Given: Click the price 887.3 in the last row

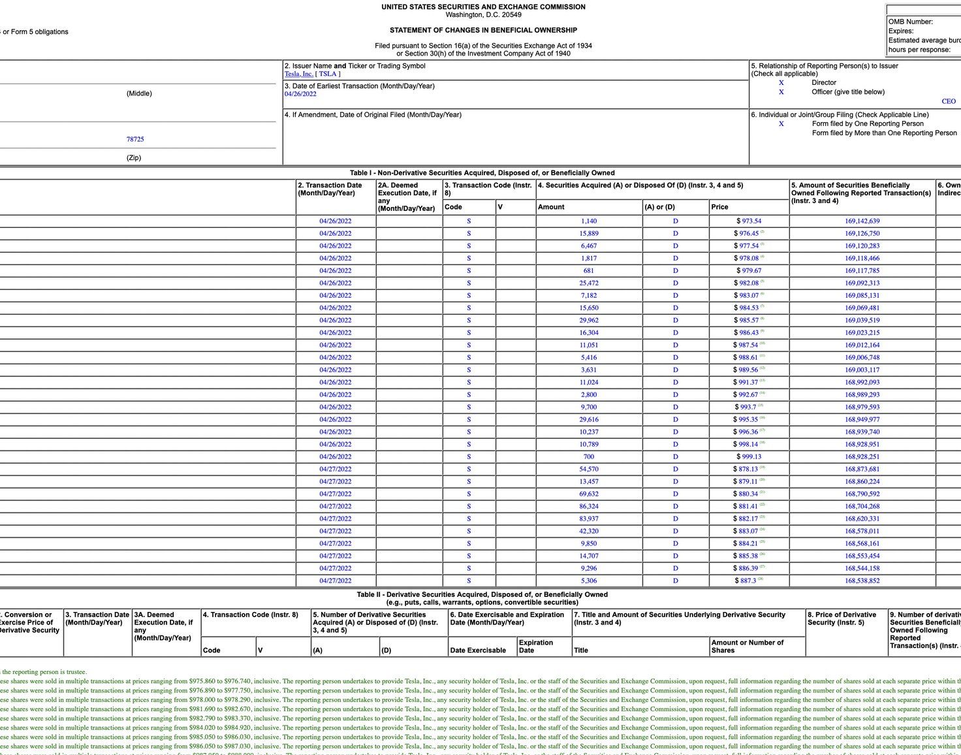Looking at the screenshot, I should [749, 581].
